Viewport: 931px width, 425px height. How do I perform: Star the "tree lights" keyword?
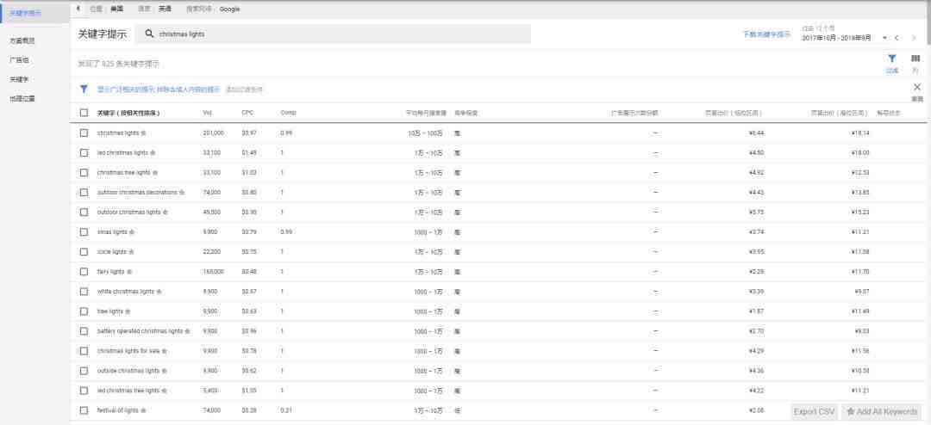pyautogui.click(x=128, y=311)
